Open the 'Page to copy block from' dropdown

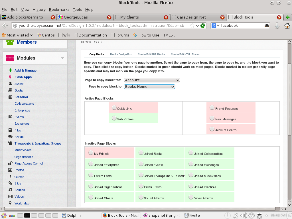(152, 80)
